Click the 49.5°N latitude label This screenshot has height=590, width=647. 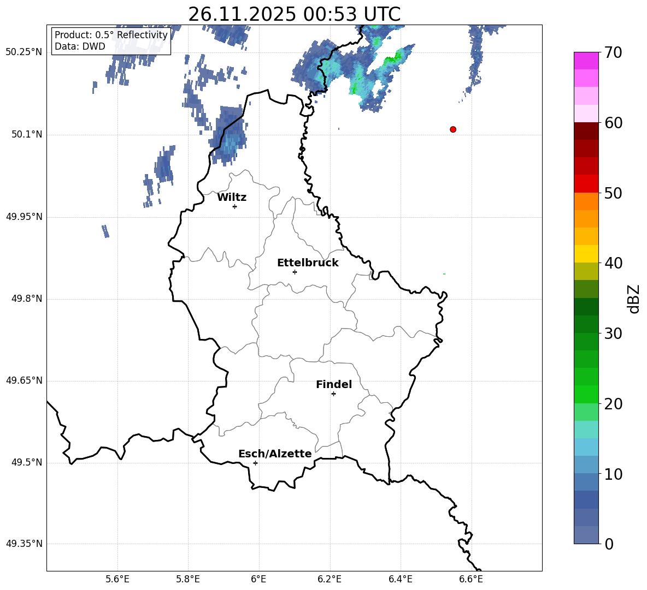tap(27, 462)
